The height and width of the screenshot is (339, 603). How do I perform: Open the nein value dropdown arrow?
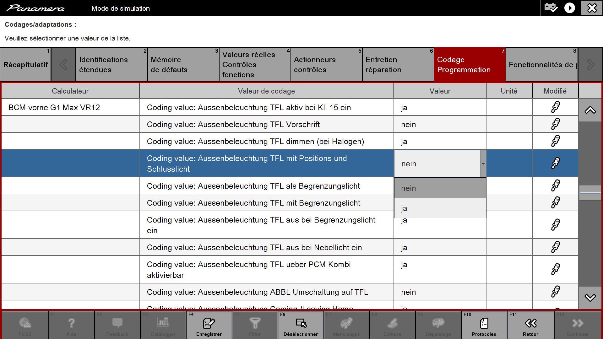(483, 164)
